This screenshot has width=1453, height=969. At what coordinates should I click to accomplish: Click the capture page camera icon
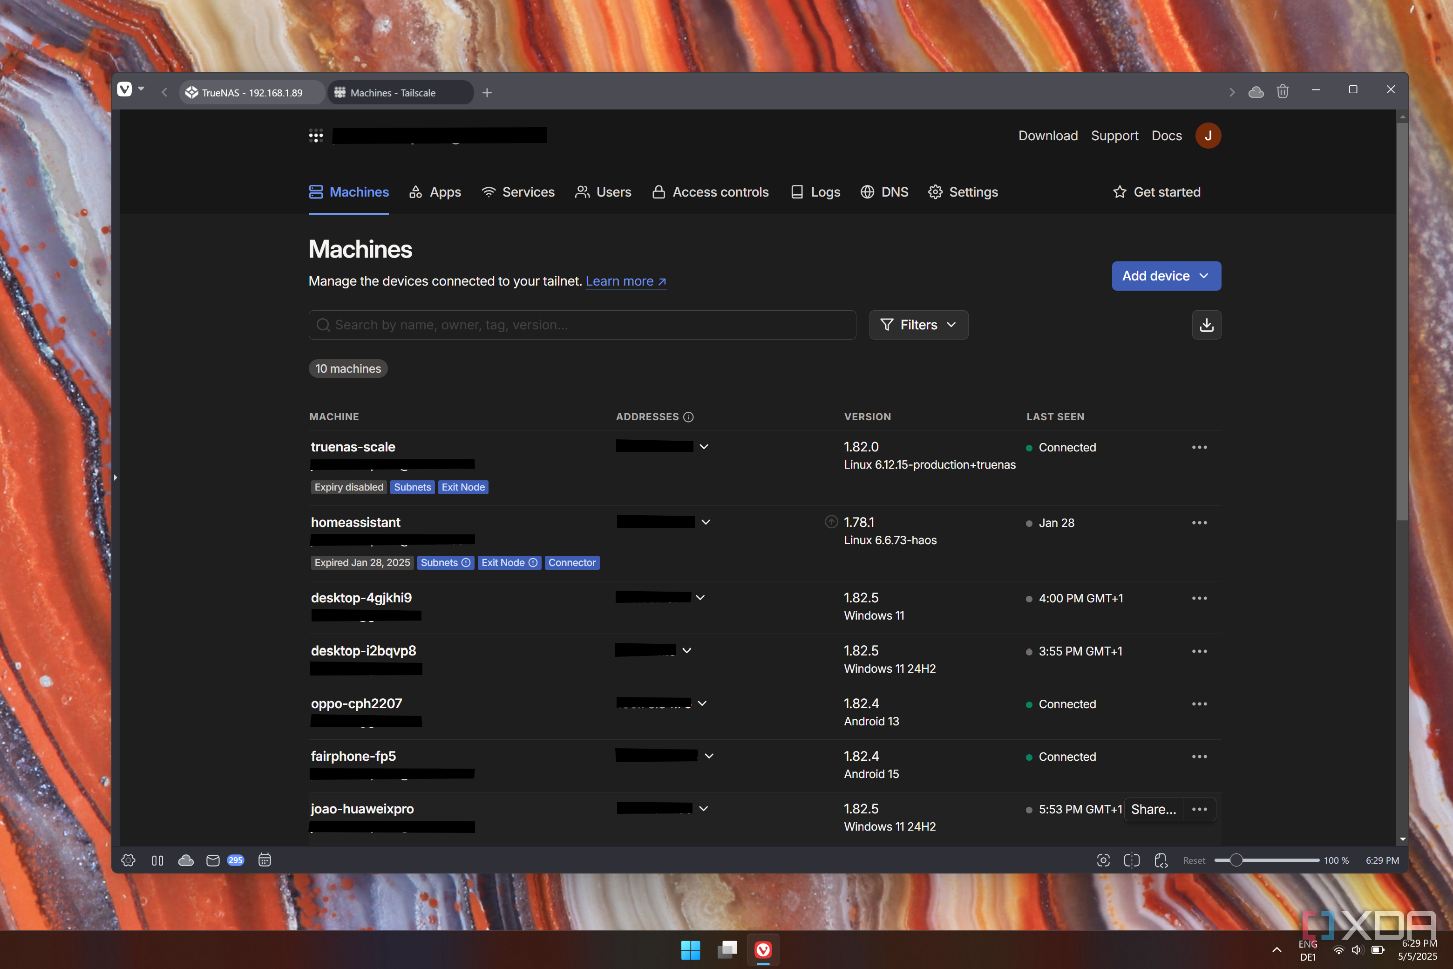(x=1103, y=860)
